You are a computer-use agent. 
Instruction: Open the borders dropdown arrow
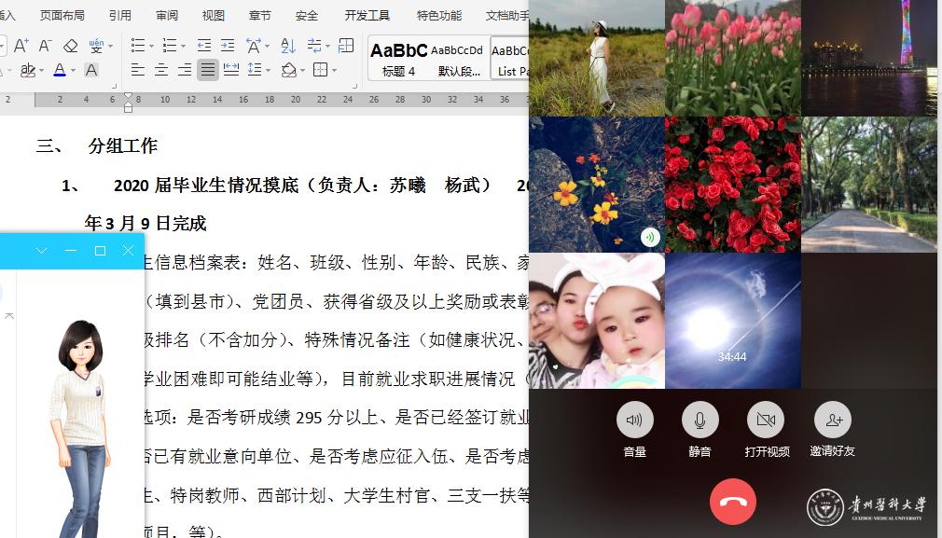coord(334,70)
